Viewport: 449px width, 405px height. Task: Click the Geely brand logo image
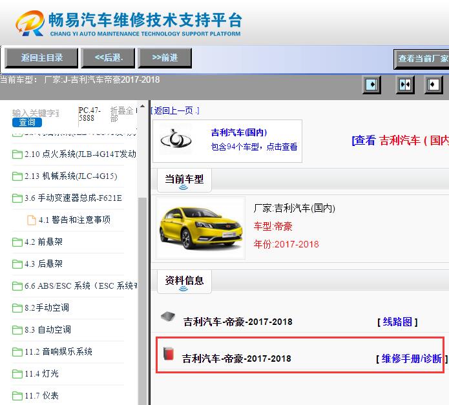click(x=176, y=139)
